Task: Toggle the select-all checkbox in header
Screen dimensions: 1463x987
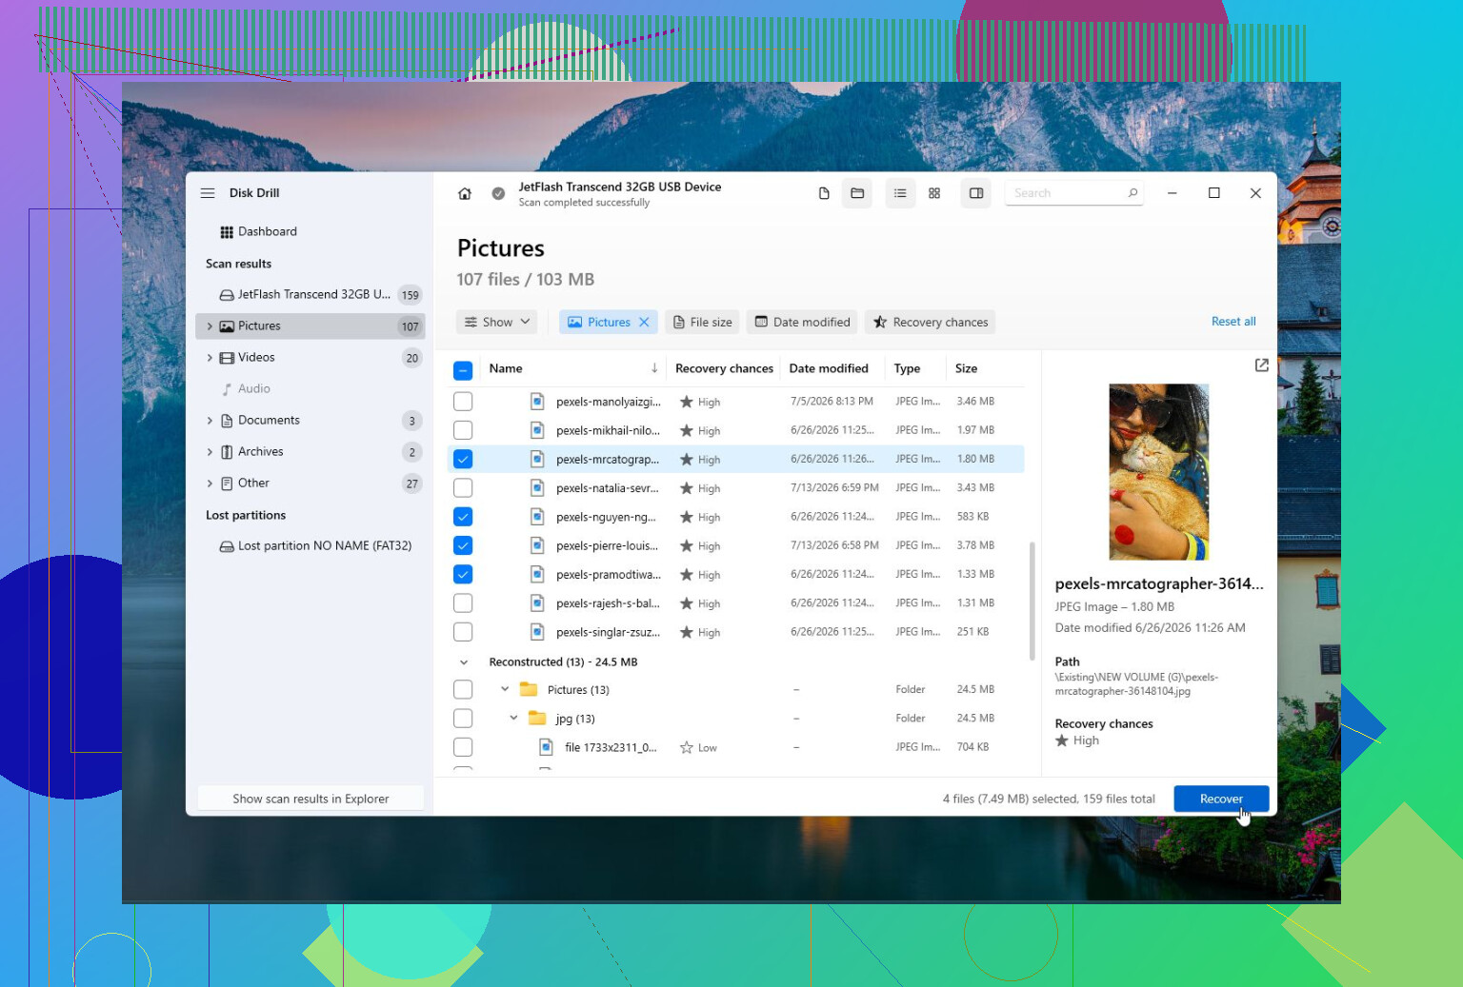Action: (x=463, y=369)
